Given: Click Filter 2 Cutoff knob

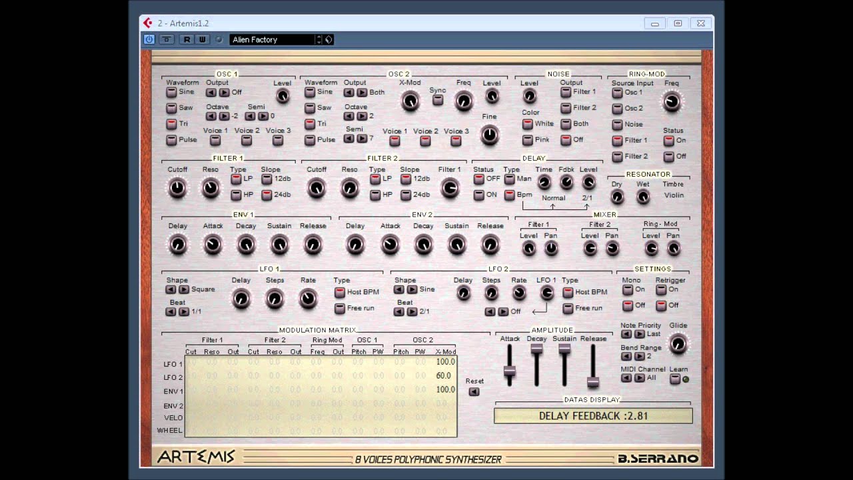Looking at the screenshot, I should click(317, 188).
